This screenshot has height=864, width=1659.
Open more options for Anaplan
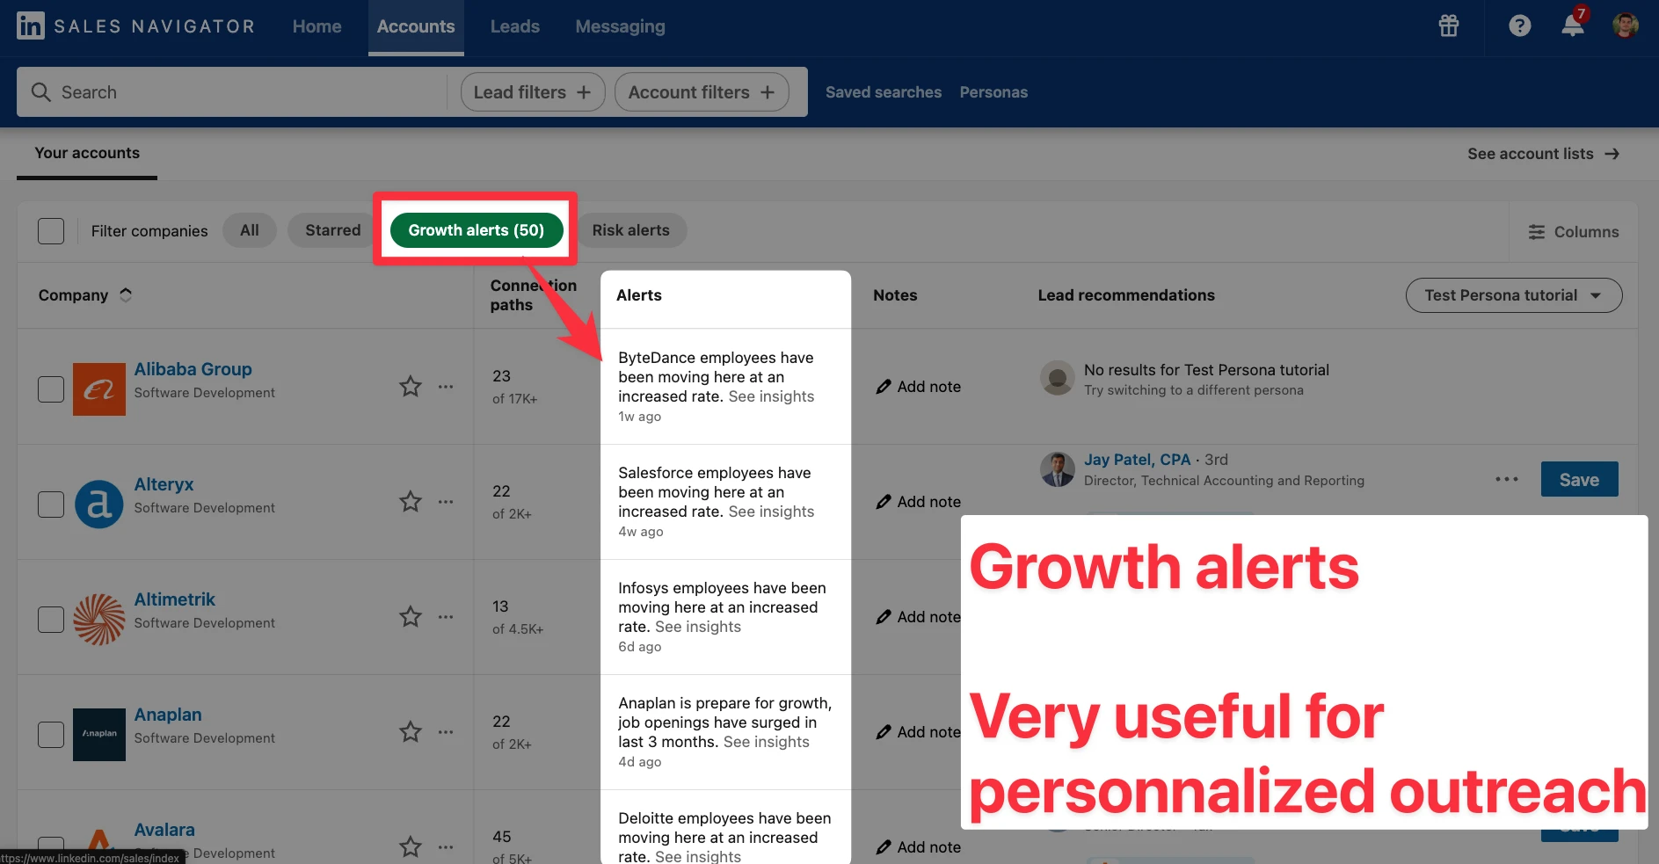[446, 732]
